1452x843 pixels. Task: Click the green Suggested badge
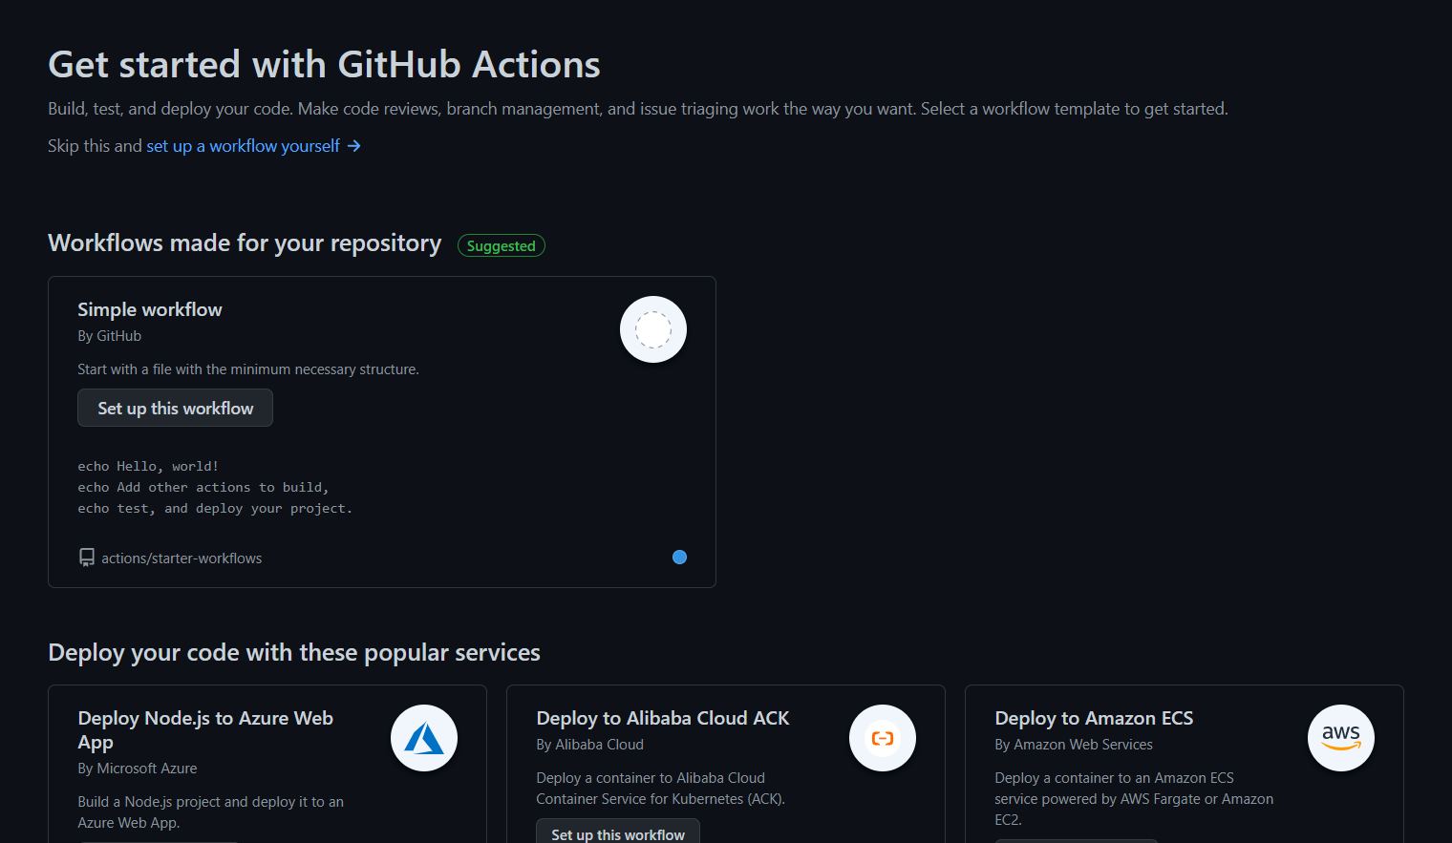[502, 246]
